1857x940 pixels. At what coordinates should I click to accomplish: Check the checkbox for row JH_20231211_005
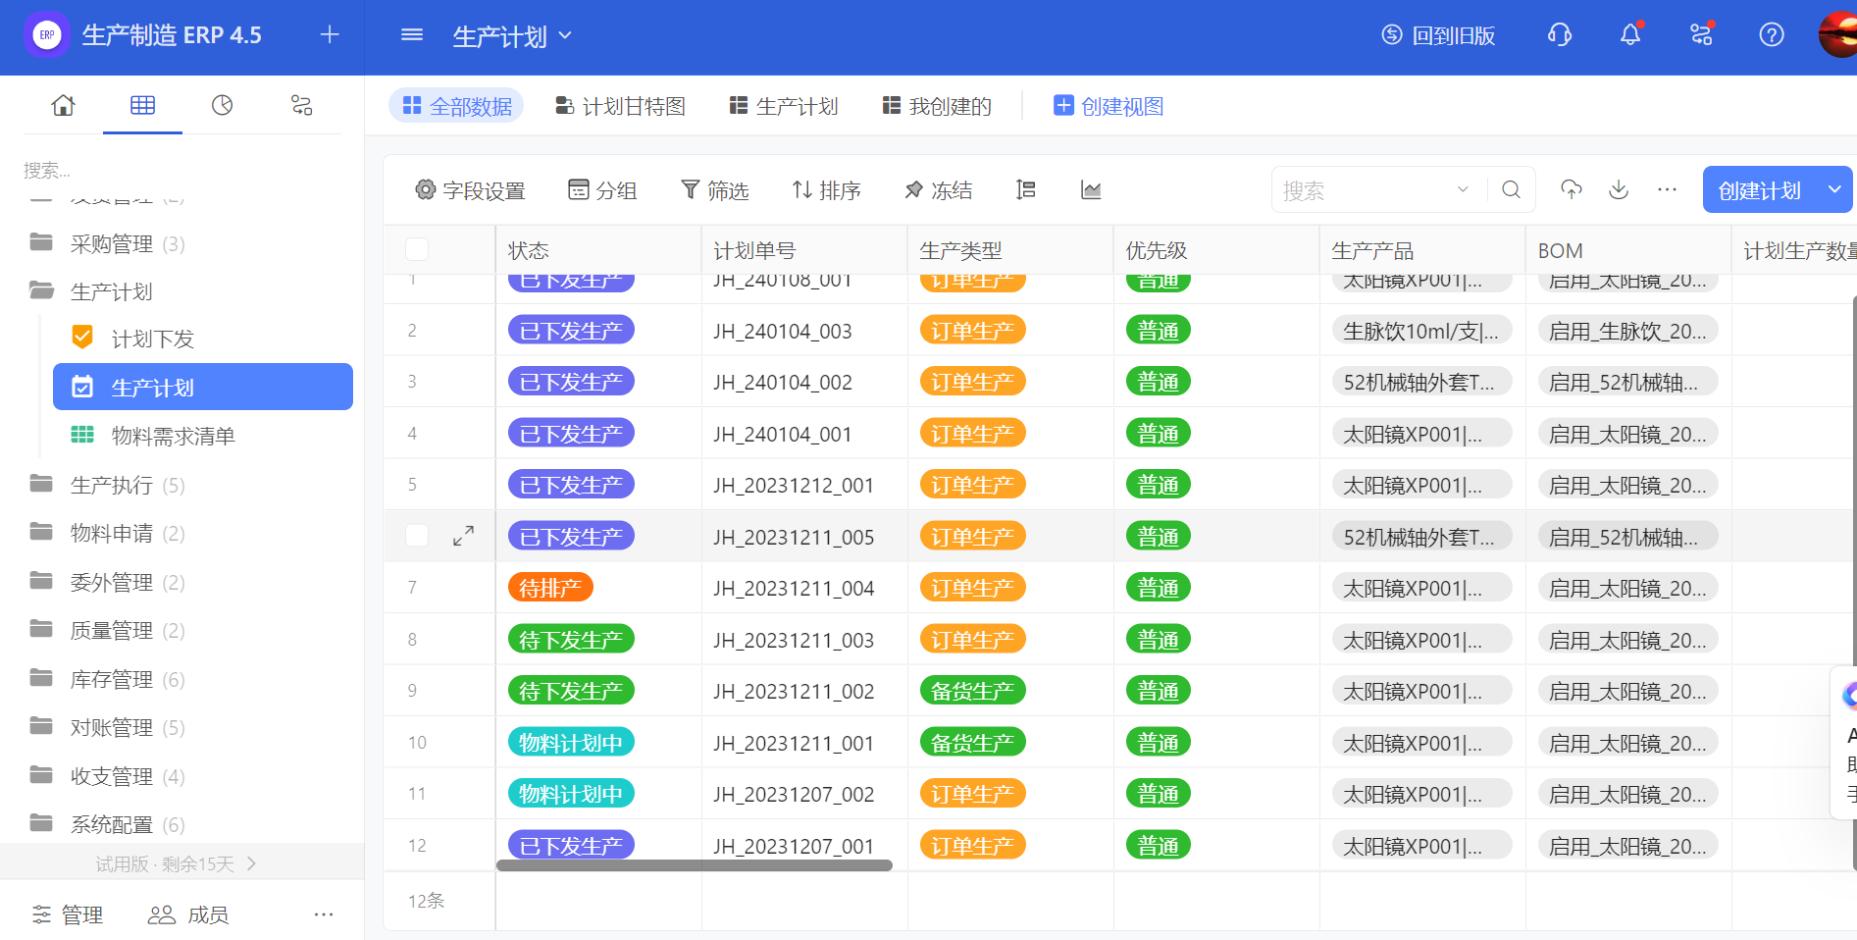click(417, 536)
